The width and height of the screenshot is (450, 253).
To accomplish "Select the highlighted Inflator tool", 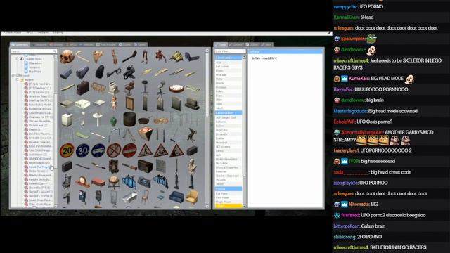I will point(229,206).
